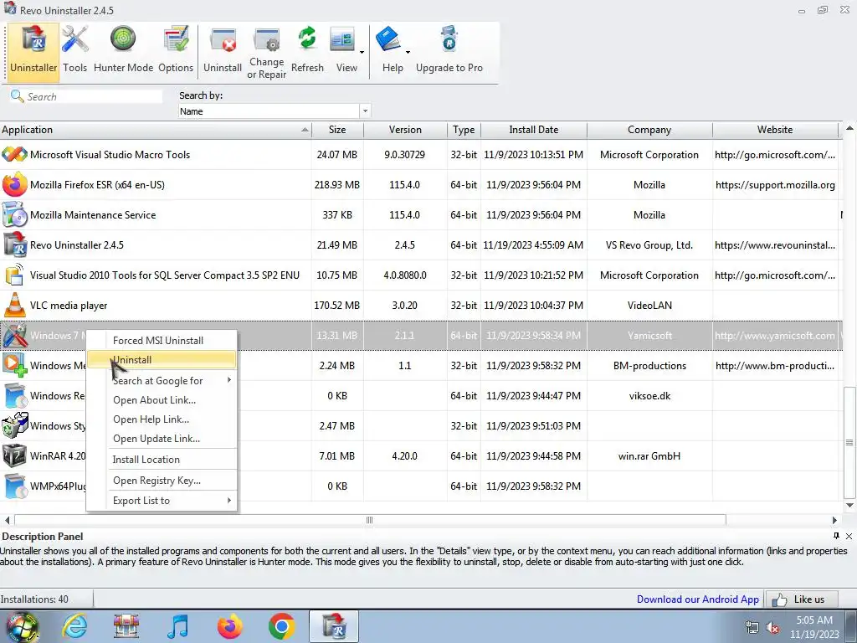Expand the View dropdown arrow
The width and height of the screenshot is (857, 643).
pos(362,53)
